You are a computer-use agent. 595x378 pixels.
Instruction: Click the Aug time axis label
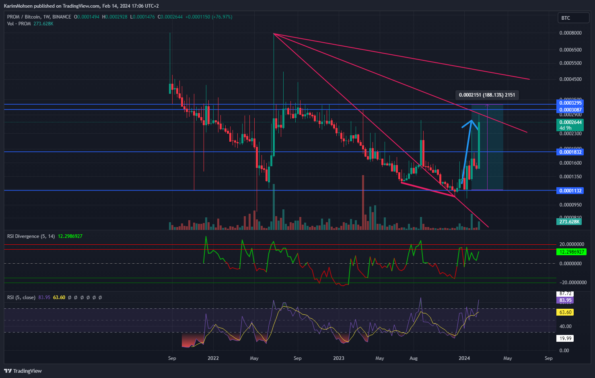414,358
